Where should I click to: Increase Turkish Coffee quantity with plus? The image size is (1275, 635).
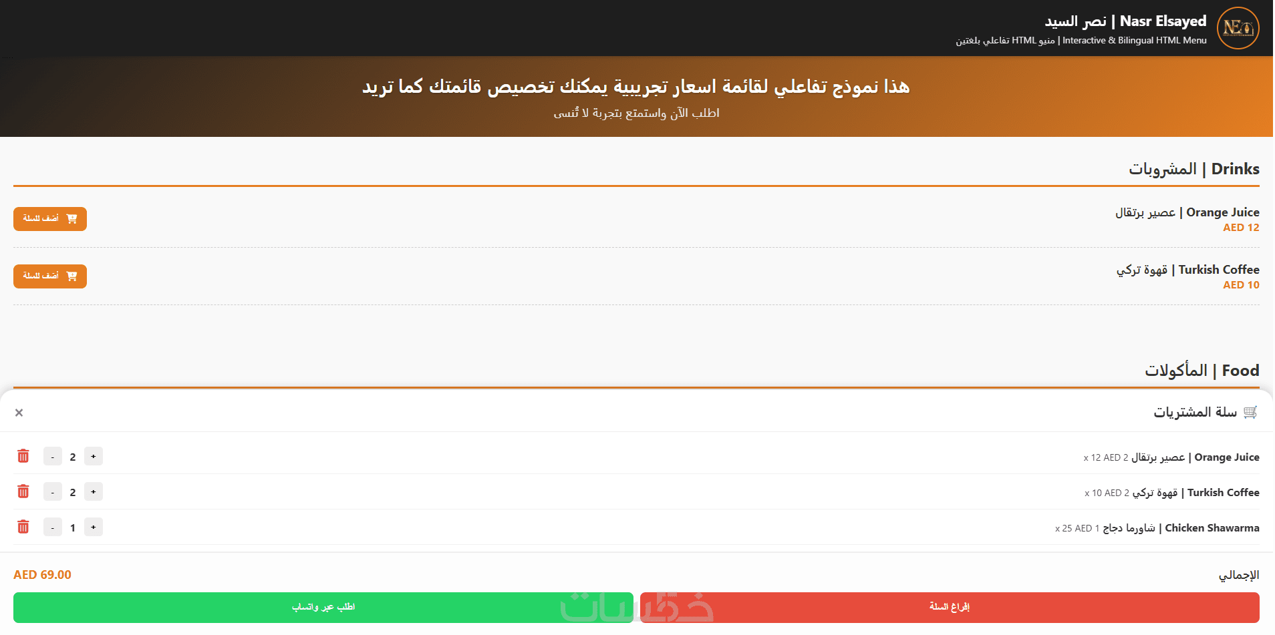(94, 492)
